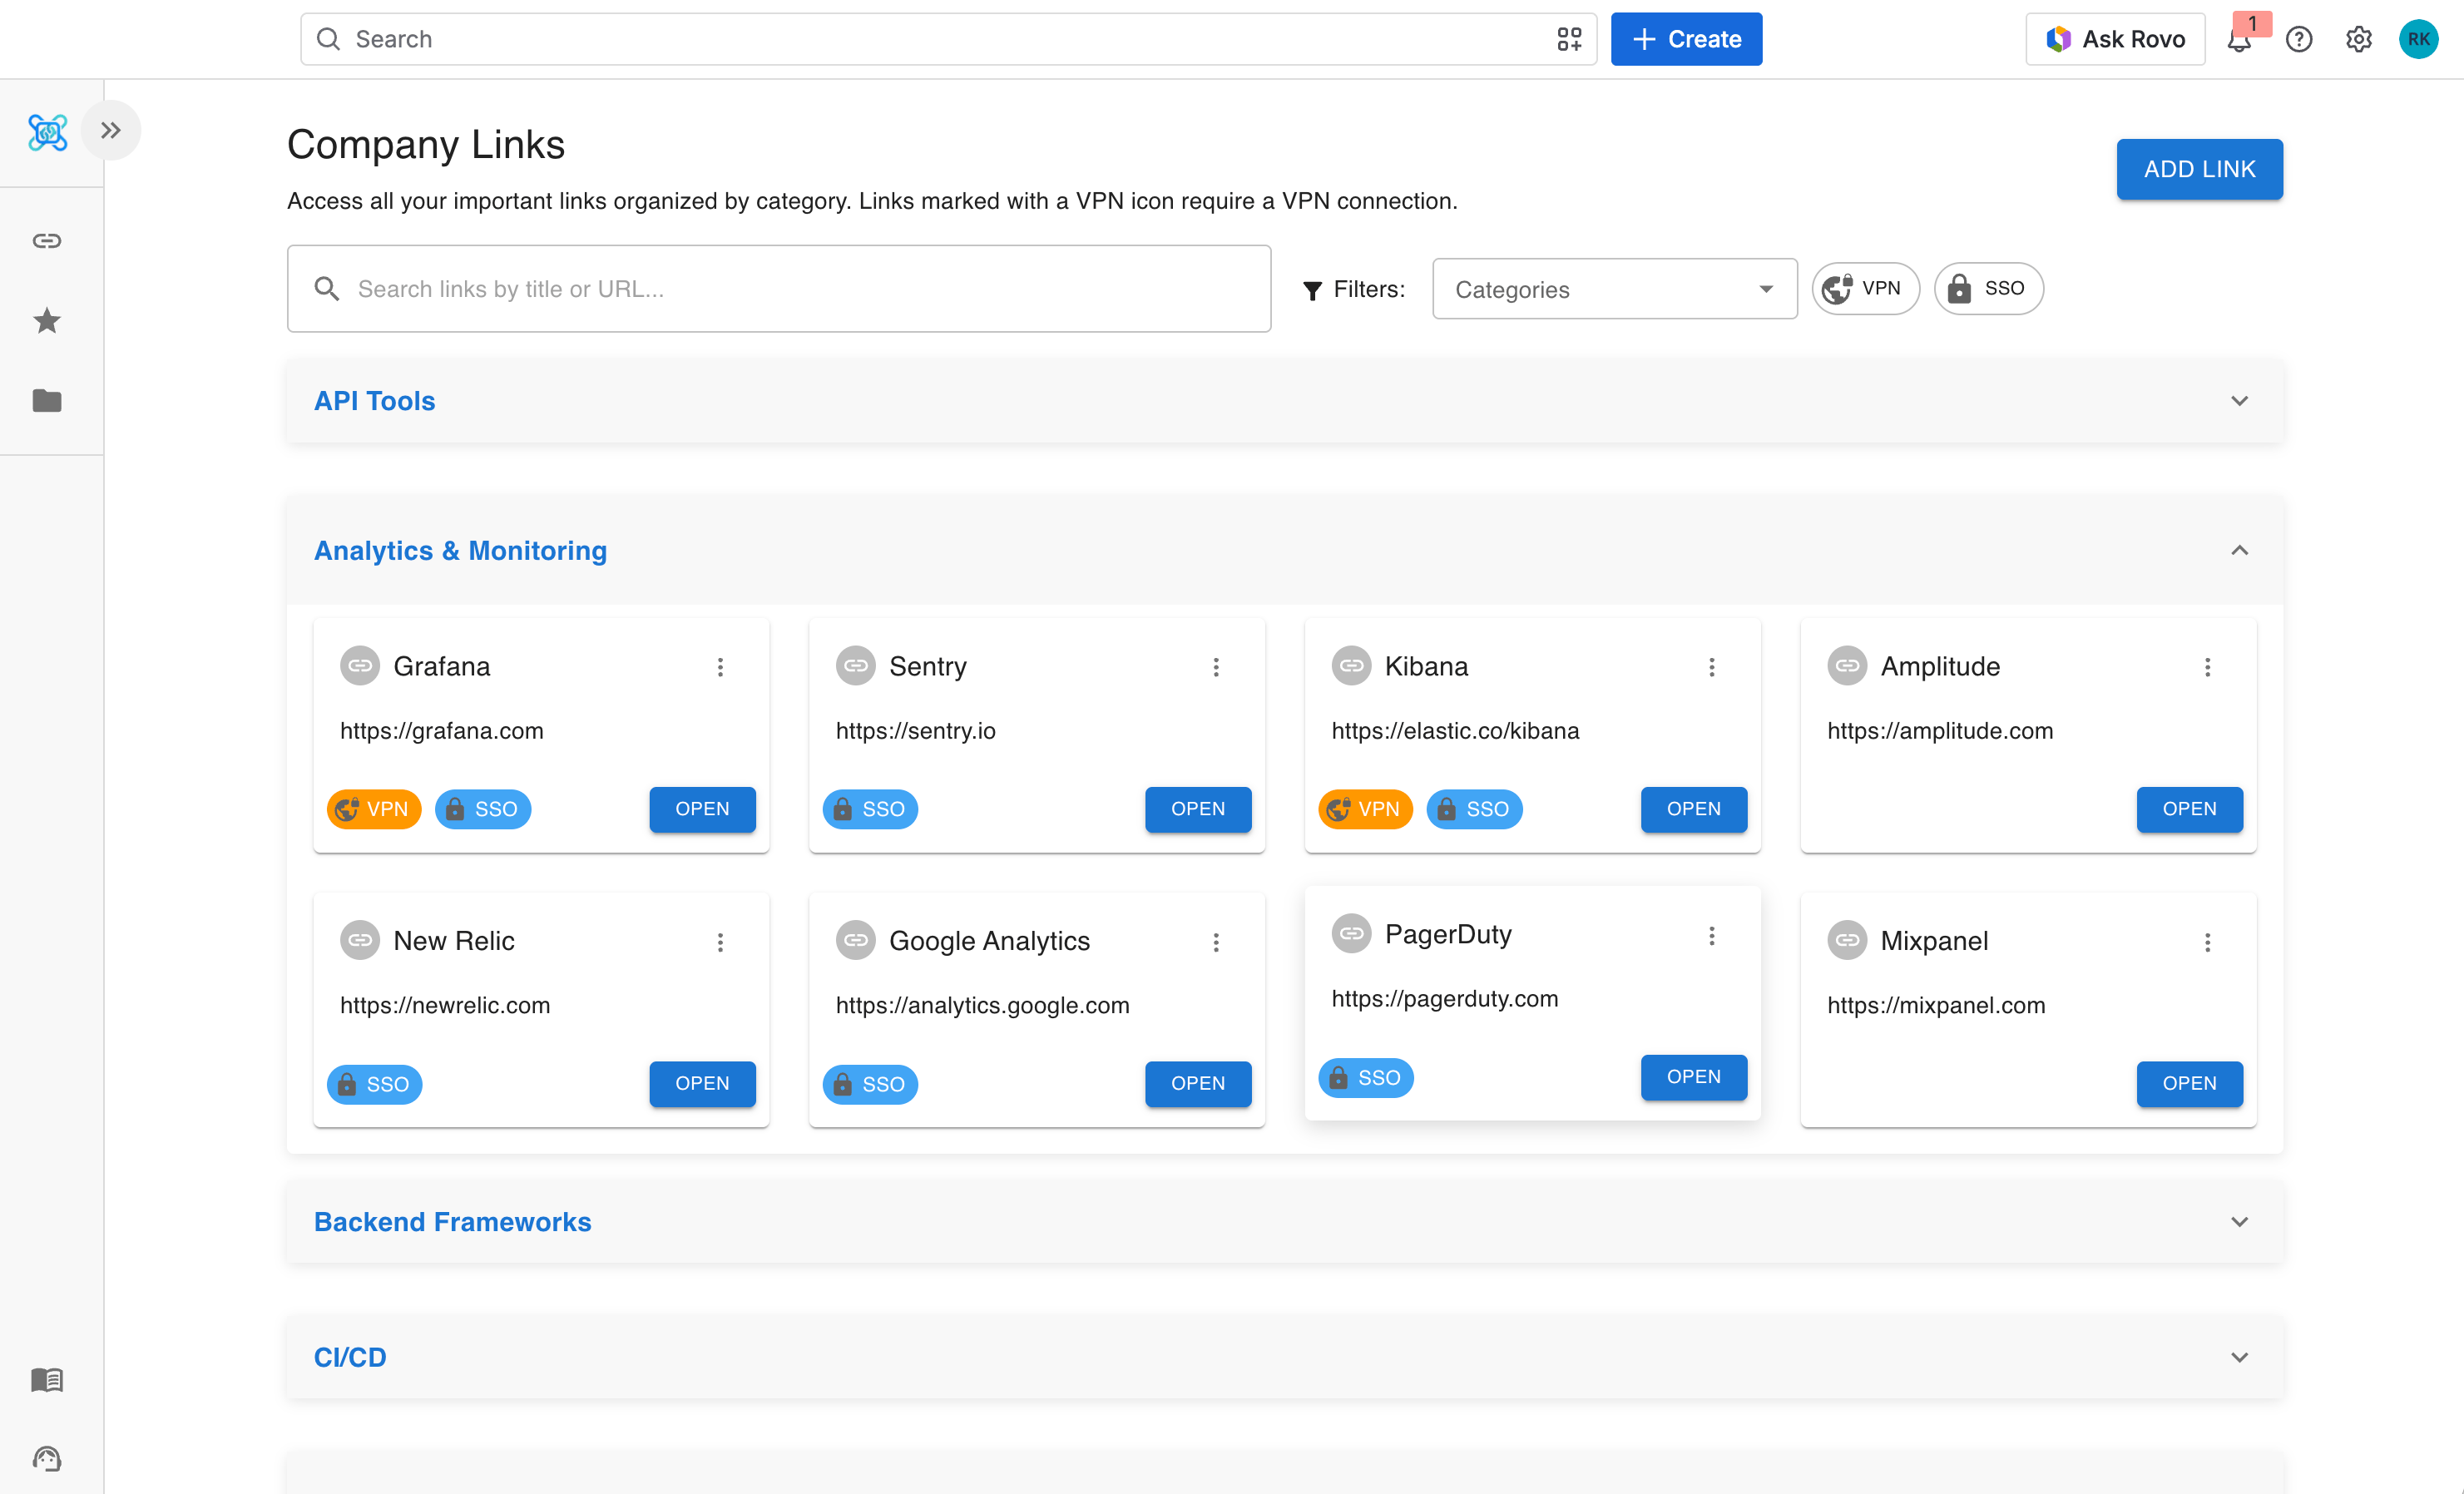Open the favorites star icon in sidebar
The height and width of the screenshot is (1494, 2464).
point(47,321)
